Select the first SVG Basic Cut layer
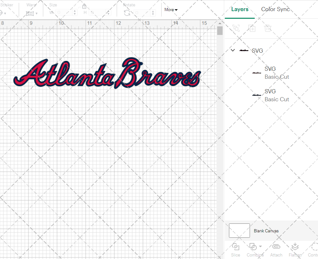Screen dimensions: 318x259 coord(277,73)
